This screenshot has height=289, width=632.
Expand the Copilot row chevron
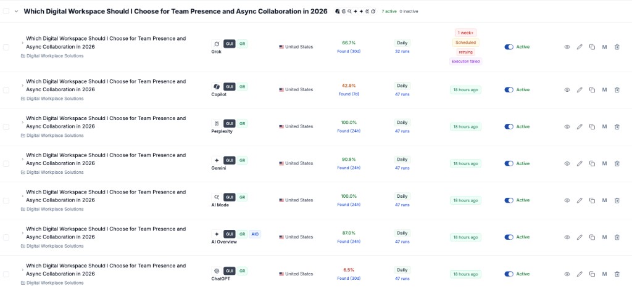click(23, 84)
